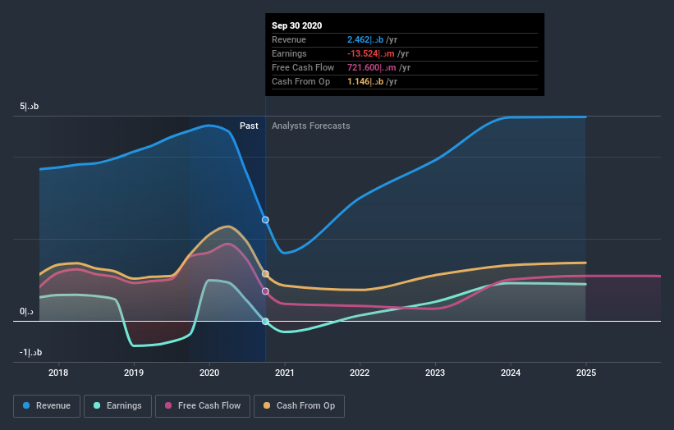Click the orange dot in Cash From Op legend
This screenshot has height=430, width=674.
[x=267, y=405]
